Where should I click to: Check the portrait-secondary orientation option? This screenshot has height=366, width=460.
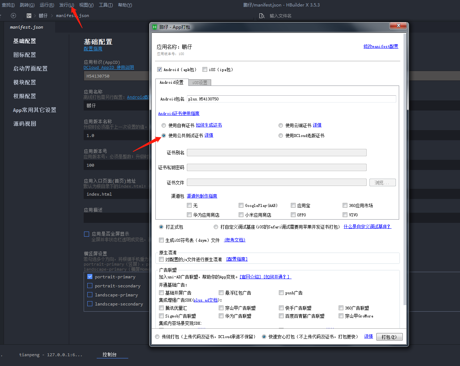pyautogui.click(x=90, y=286)
